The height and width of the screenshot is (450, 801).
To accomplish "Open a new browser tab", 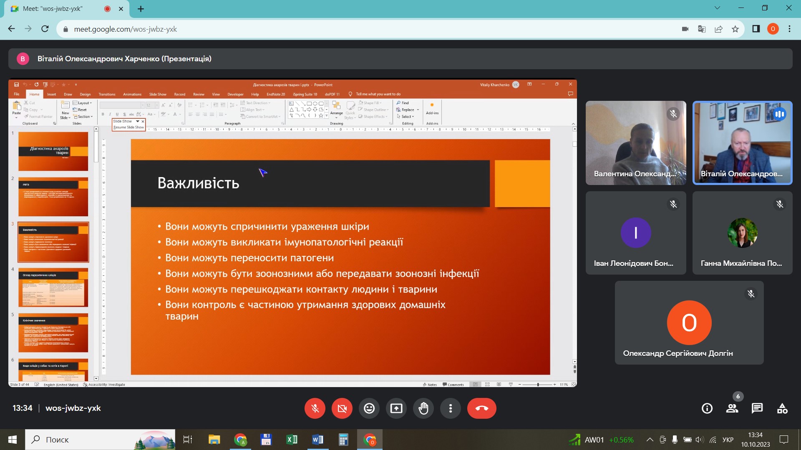I will (141, 9).
